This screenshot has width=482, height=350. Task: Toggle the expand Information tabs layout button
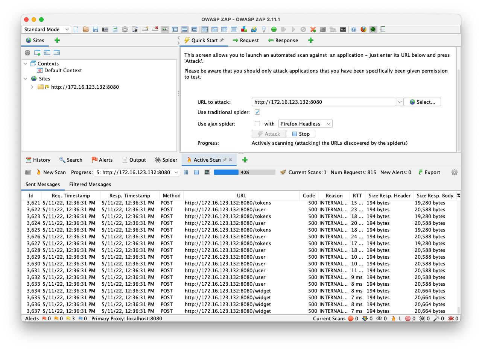pyautogui.click(x=185, y=29)
